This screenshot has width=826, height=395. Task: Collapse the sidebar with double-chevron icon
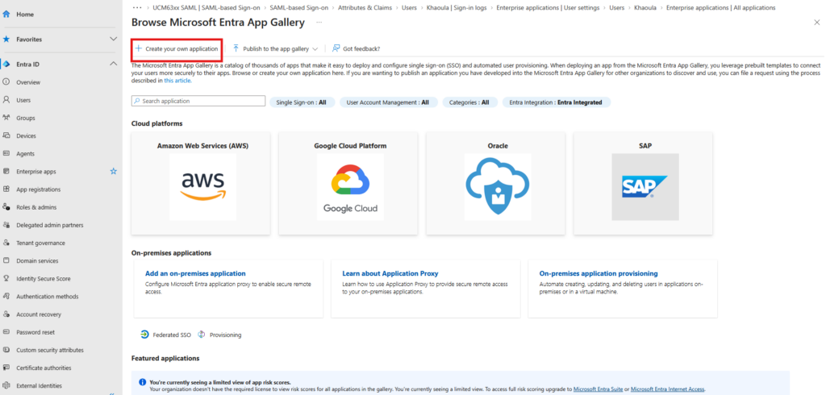[x=111, y=393]
